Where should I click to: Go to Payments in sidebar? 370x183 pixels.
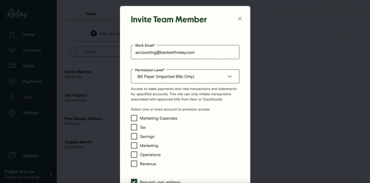pyautogui.click(x=32, y=81)
